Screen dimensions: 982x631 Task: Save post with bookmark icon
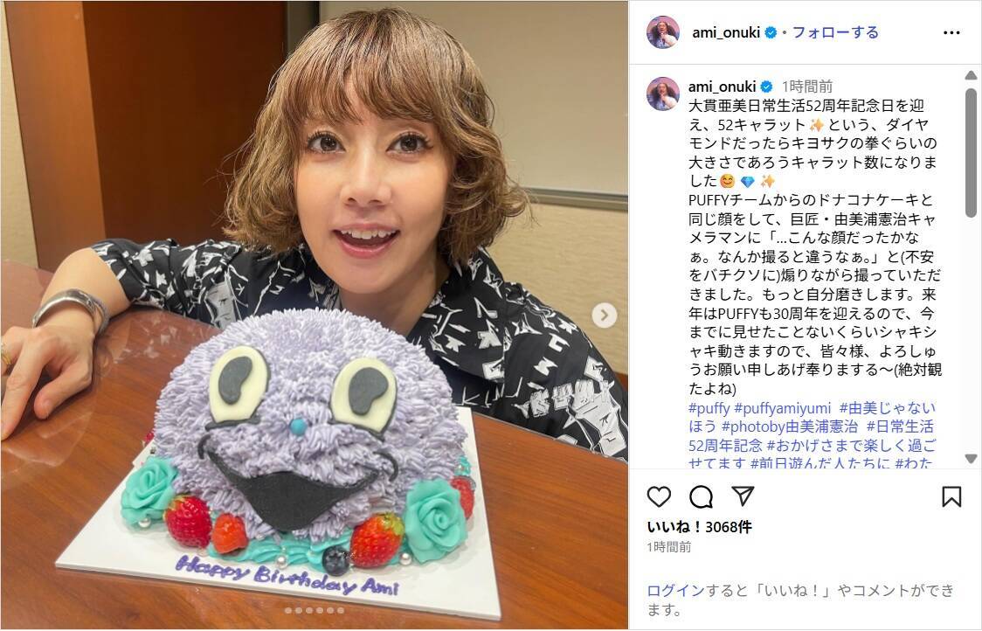951,497
